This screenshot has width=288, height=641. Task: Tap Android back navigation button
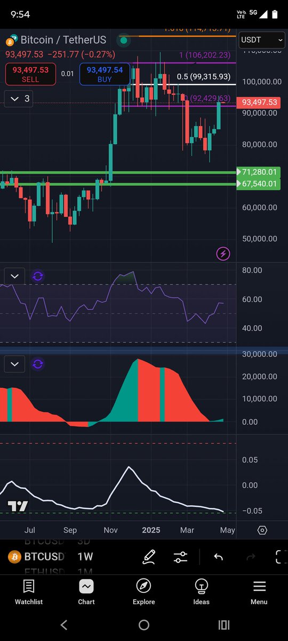[x=64, y=624]
